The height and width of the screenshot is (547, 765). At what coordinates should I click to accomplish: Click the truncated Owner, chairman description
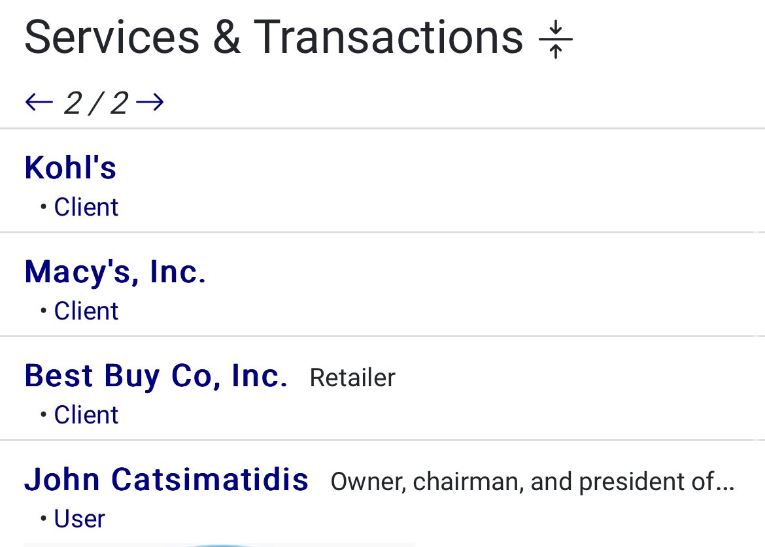coord(532,482)
